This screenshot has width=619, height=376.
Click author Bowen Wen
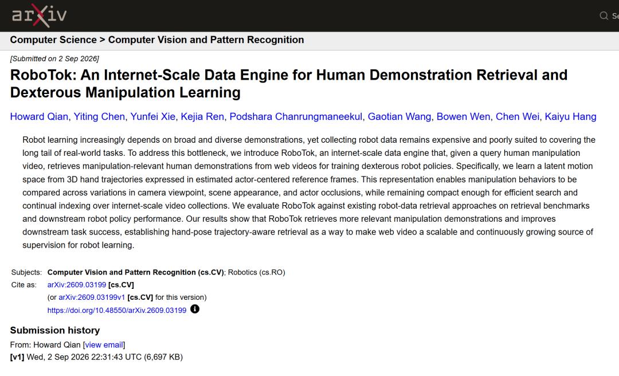[x=464, y=116]
